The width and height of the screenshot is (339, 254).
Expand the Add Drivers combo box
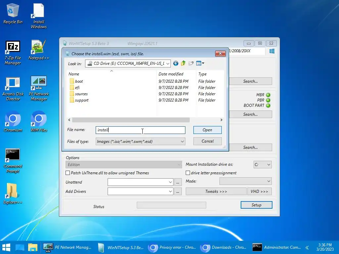(x=170, y=191)
